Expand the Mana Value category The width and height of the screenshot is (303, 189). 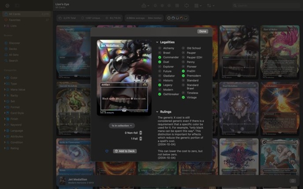pyautogui.click(x=5, y=90)
